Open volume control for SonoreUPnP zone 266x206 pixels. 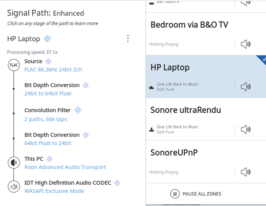pyautogui.click(x=246, y=172)
